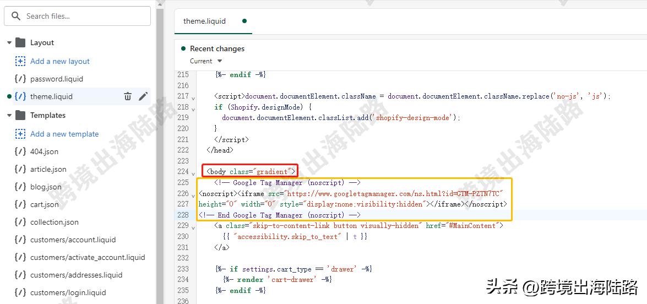
Task: Click the plus icon beside Add a new template
Action: (x=20, y=134)
